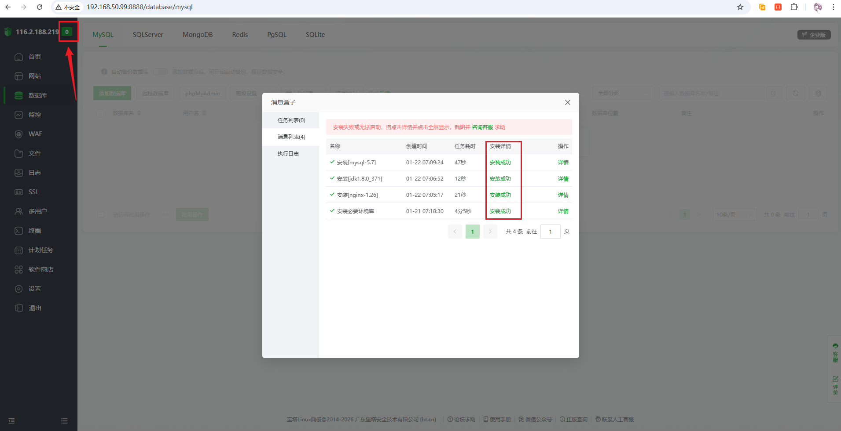Click the customer service consultation link
841x431 pixels.
[x=482, y=127]
